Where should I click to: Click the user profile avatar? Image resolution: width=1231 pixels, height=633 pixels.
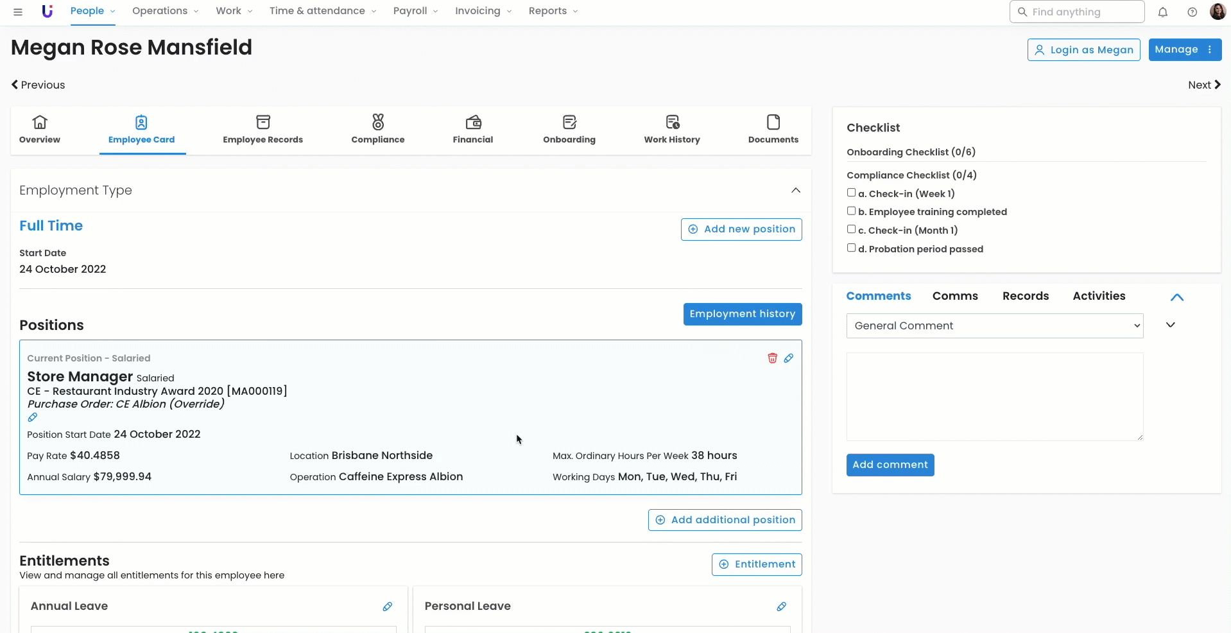1217,12
